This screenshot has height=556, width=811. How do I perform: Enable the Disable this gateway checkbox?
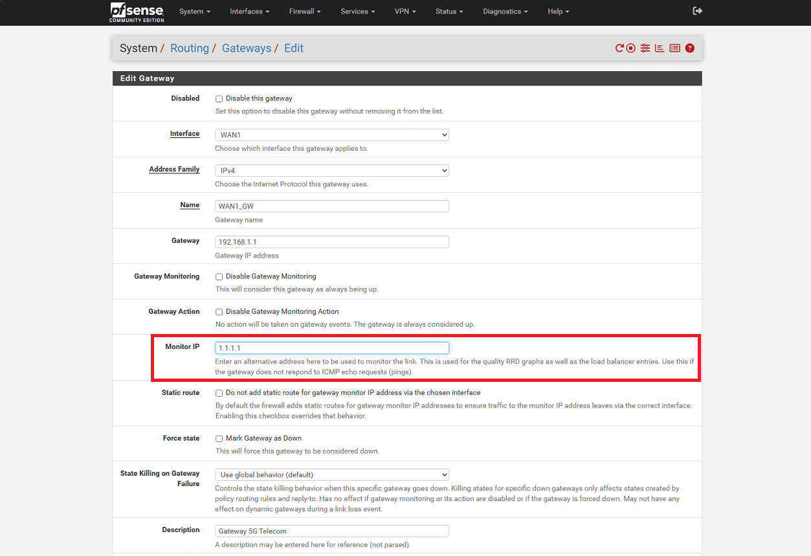(x=219, y=99)
